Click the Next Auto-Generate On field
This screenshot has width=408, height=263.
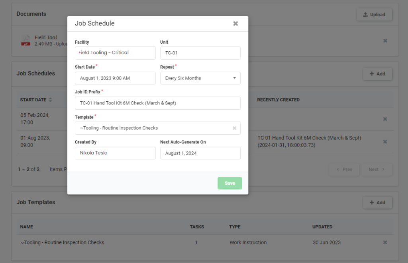(x=200, y=153)
